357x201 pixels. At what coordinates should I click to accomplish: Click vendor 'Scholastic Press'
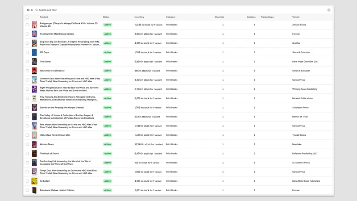tap(300, 108)
